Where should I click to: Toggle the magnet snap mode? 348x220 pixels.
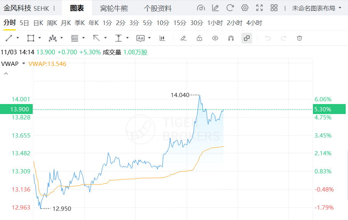tap(231, 38)
